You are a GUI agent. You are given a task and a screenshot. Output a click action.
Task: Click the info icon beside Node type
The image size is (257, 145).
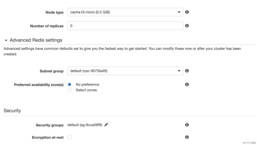(187, 12)
